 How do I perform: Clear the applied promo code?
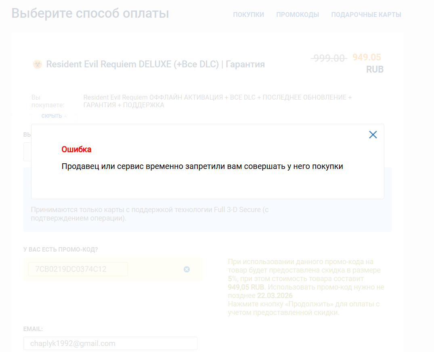coord(187,269)
